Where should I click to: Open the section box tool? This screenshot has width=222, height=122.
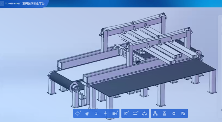coord(126,113)
